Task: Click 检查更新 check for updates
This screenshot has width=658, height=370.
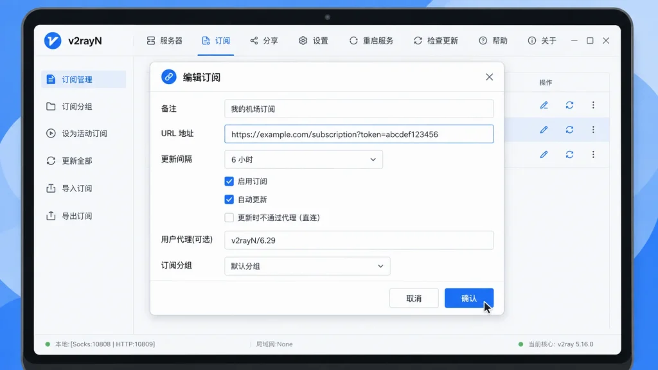Action: tap(436, 40)
